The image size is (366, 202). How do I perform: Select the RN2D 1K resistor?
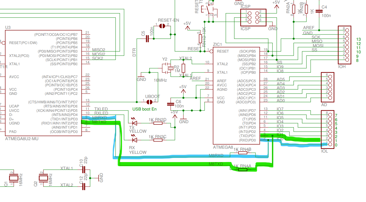pos(158,123)
